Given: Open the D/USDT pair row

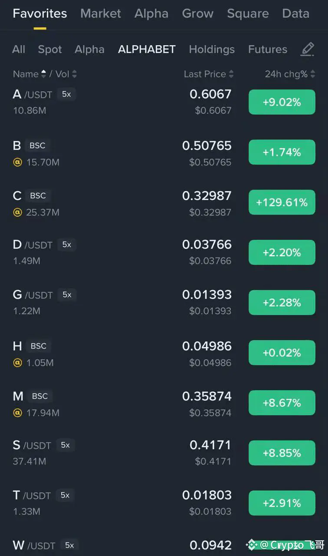Looking at the screenshot, I should coord(164,252).
